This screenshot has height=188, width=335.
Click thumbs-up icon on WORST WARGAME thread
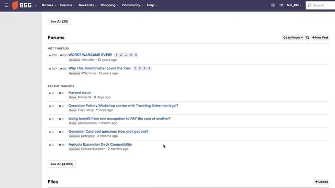coord(50,55)
